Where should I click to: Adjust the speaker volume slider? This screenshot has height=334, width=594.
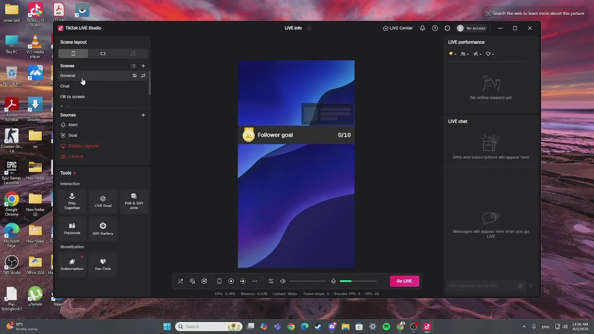tap(307, 281)
